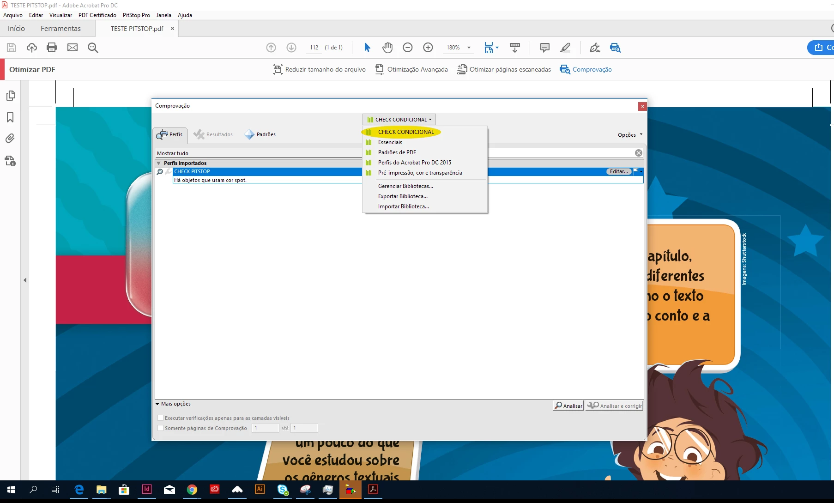Open the Windows Start menu

pos(11,490)
